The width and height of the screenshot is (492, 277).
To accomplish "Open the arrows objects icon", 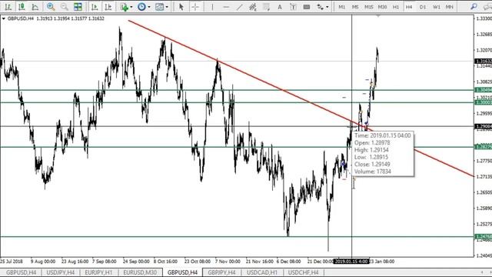I will point(320,7).
